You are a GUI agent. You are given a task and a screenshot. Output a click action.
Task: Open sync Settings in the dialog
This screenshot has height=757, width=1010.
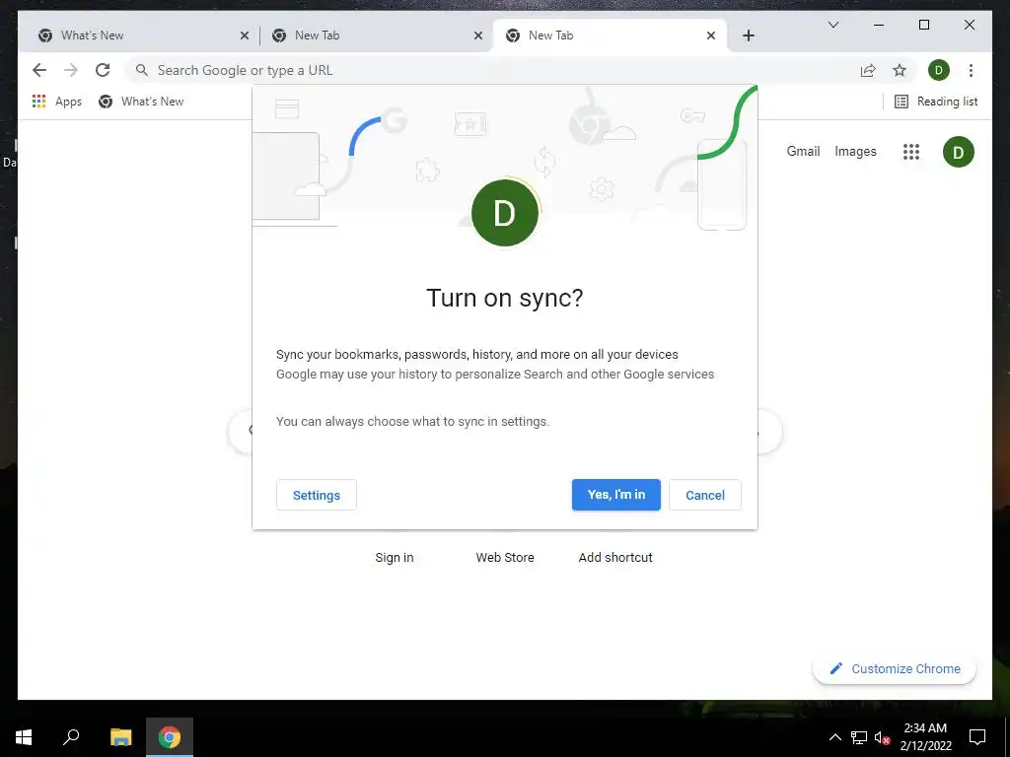317,495
